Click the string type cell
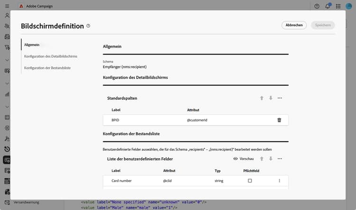The width and height of the screenshot is (356, 210). (x=219, y=181)
